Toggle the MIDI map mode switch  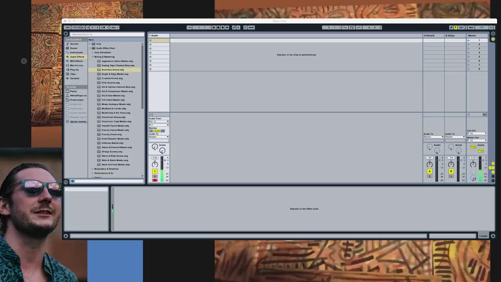click(x=471, y=27)
